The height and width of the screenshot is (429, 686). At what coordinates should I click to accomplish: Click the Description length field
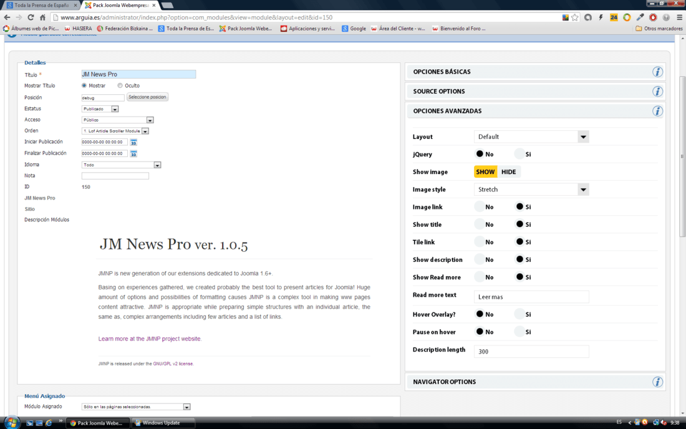click(x=531, y=351)
